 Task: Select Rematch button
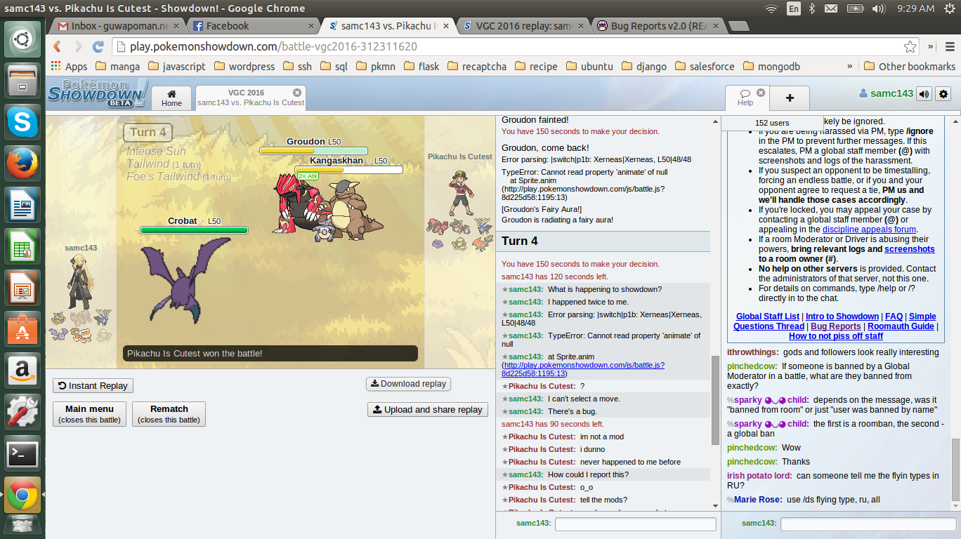[169, 413]
